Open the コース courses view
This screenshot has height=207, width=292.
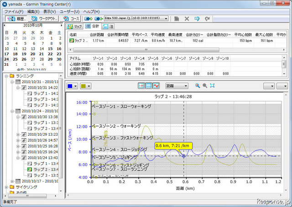tap(72, 19)
